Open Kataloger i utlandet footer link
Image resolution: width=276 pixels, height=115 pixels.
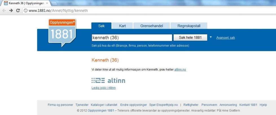[x=104, y=105]
